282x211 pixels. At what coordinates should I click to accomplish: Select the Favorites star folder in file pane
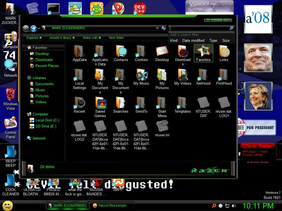[204, 54]
